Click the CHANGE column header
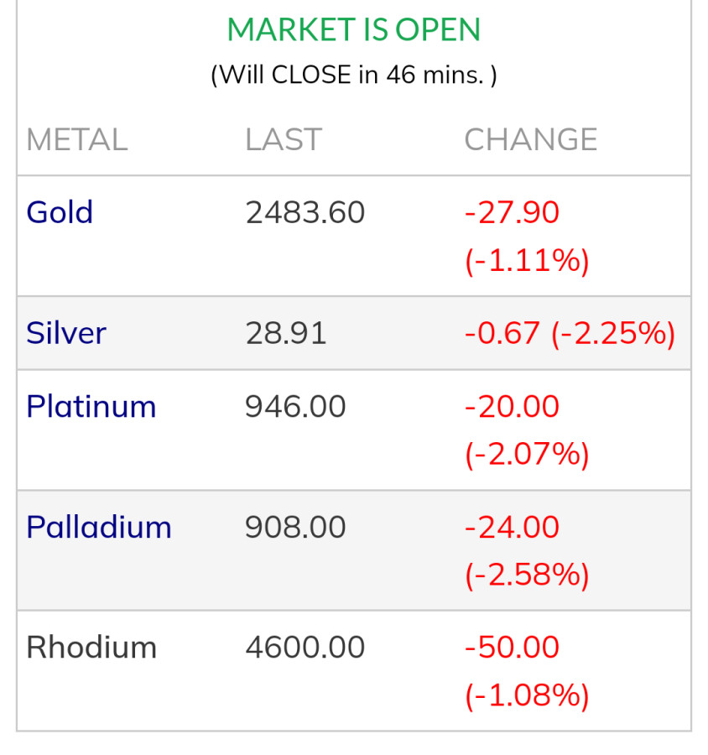The height and width of the screenshot is (755, 708). (530, 139)
